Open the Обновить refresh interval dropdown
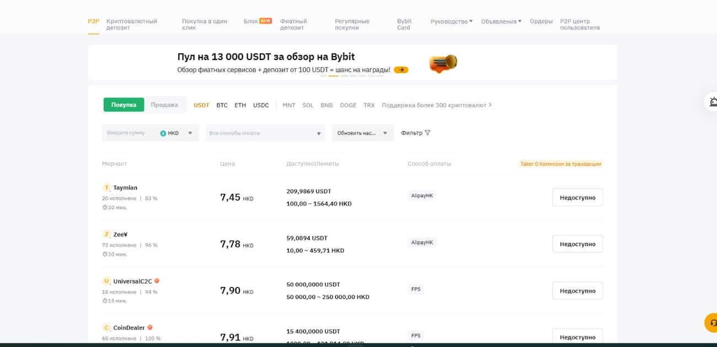Image resolution: width=717 pixels, height=347 pixels. click(363, 133)
